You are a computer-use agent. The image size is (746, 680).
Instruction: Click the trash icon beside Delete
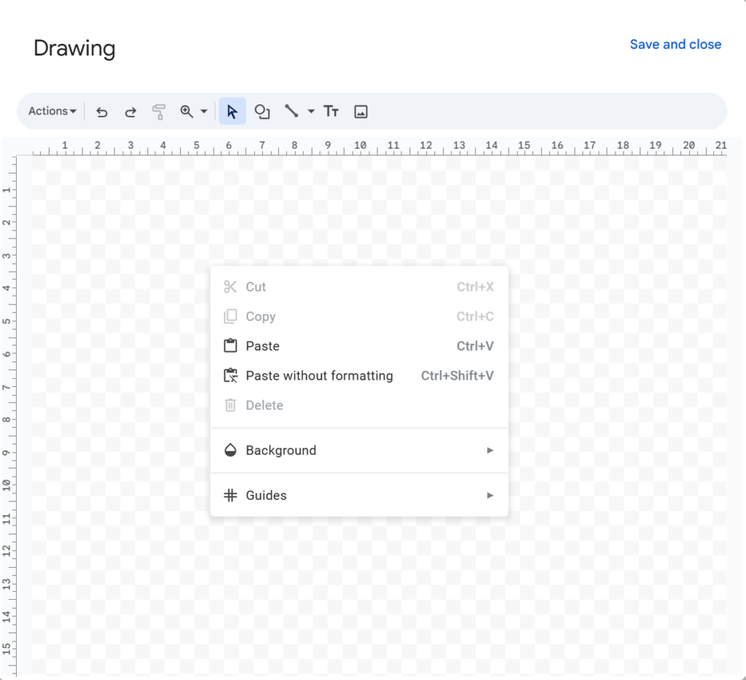pyautogui.click(x=230, y=405)
